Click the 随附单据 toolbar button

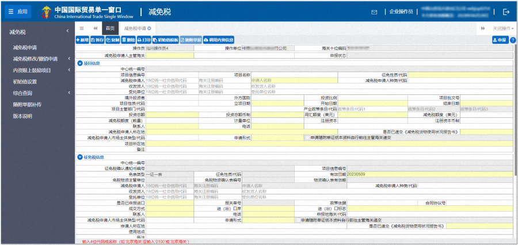191,40
